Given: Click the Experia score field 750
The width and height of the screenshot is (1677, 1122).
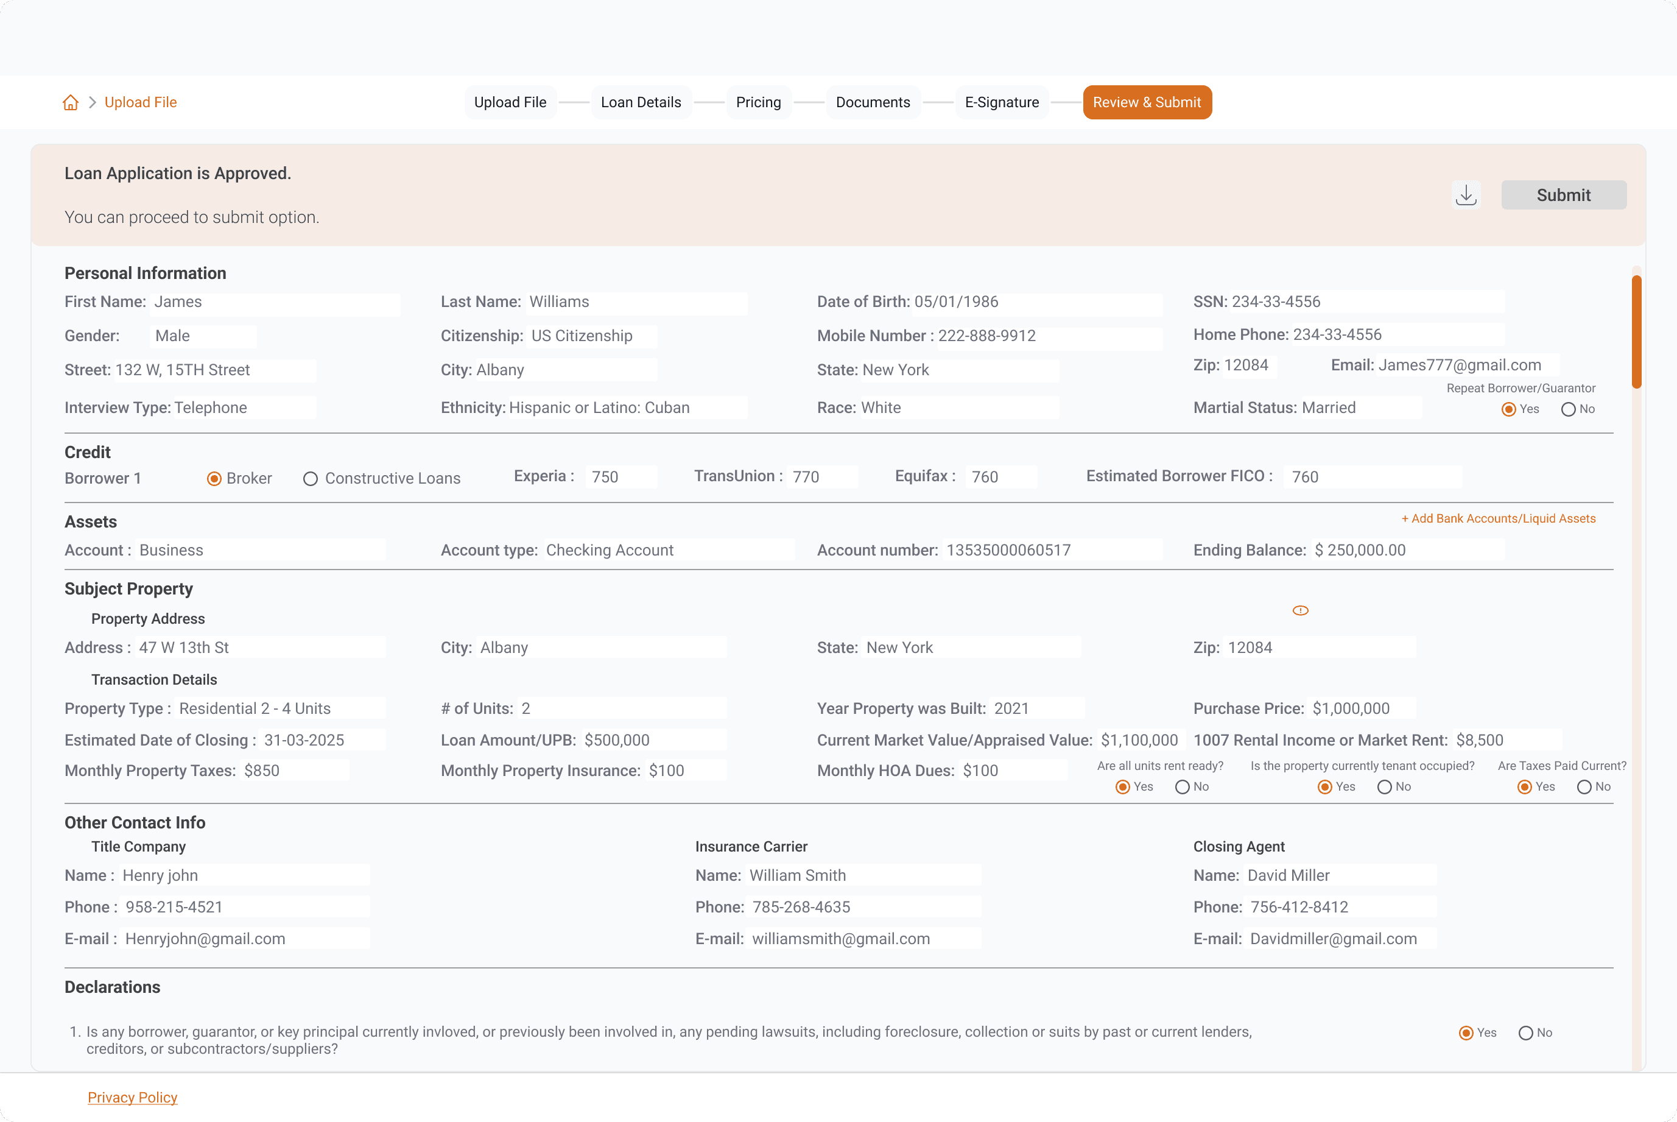Looking at the screenshot, I should coord(621,478).
